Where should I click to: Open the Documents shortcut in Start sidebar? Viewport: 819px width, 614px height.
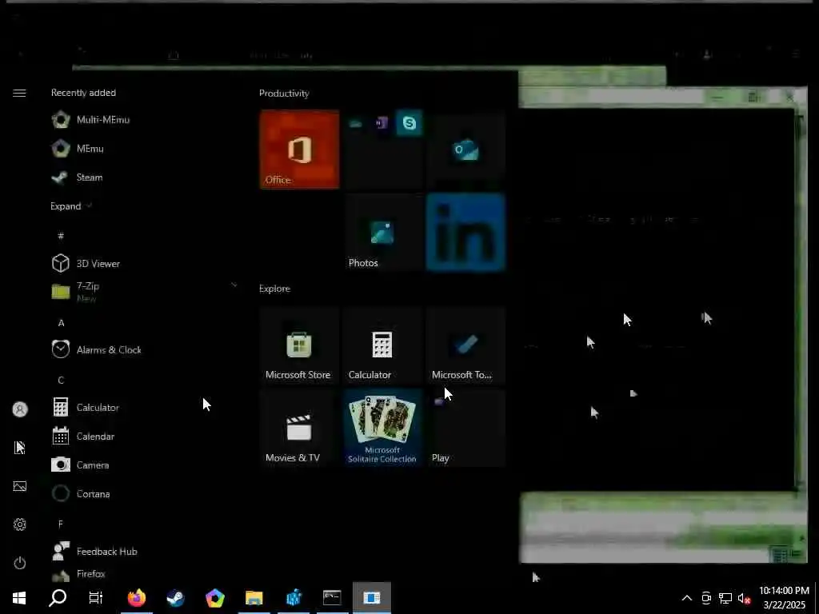click(x=19, y=448)
